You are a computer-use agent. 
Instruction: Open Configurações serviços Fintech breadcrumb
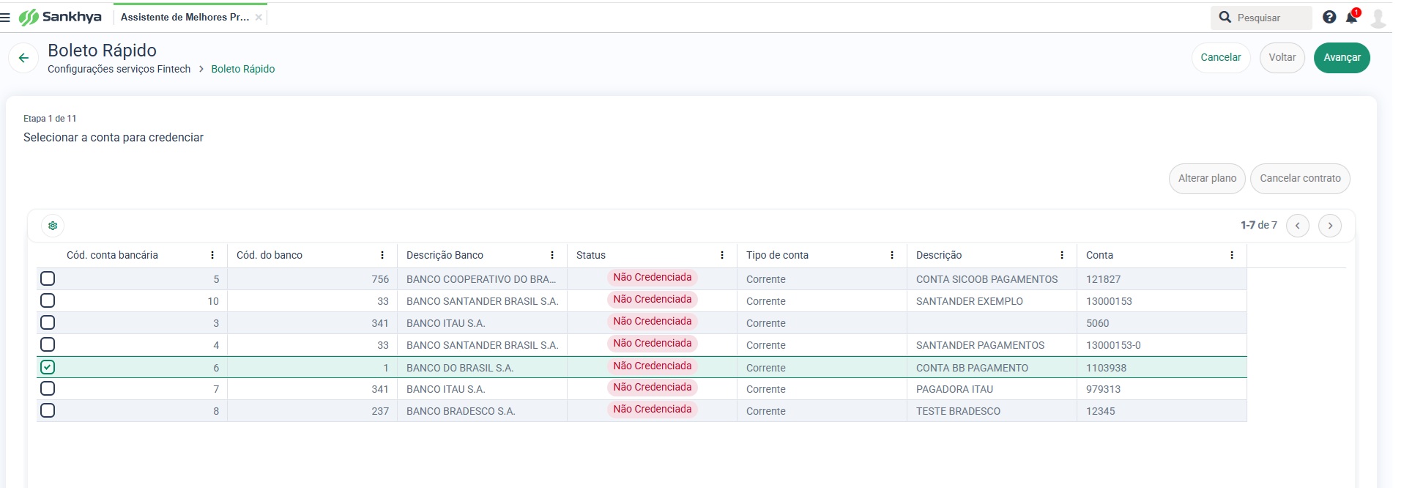(119, 69)
